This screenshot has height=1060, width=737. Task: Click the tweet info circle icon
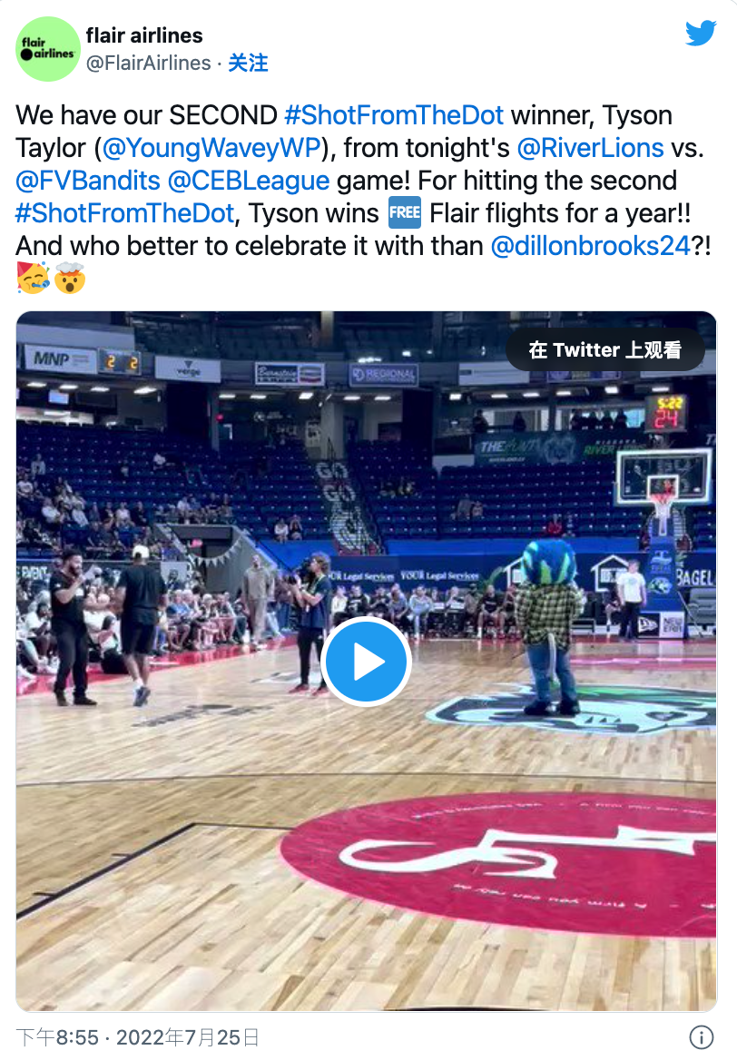tap(702, 1037)
